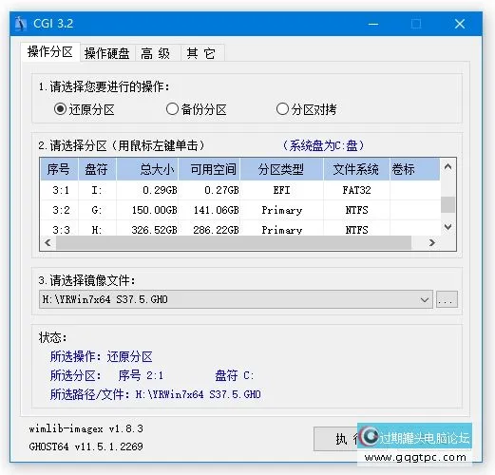This screenshot has width=495, height=475.
Task: Click the 系统盘为C:盘 notice text
Action: click(323, 145)
